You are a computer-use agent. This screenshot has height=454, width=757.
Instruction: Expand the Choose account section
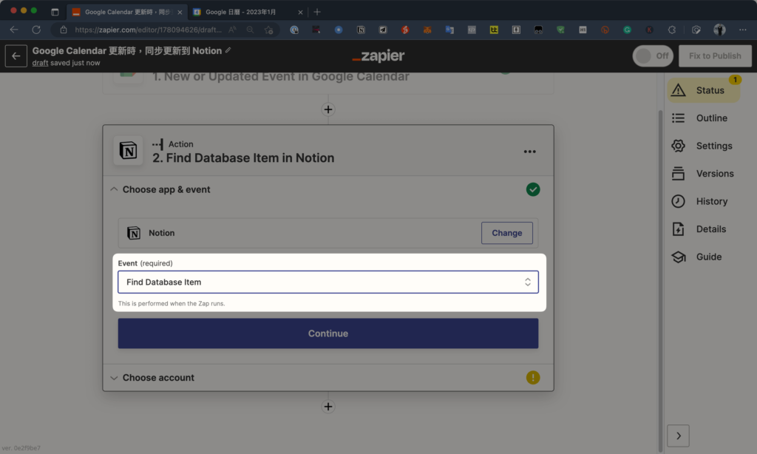tap(114, 378)
